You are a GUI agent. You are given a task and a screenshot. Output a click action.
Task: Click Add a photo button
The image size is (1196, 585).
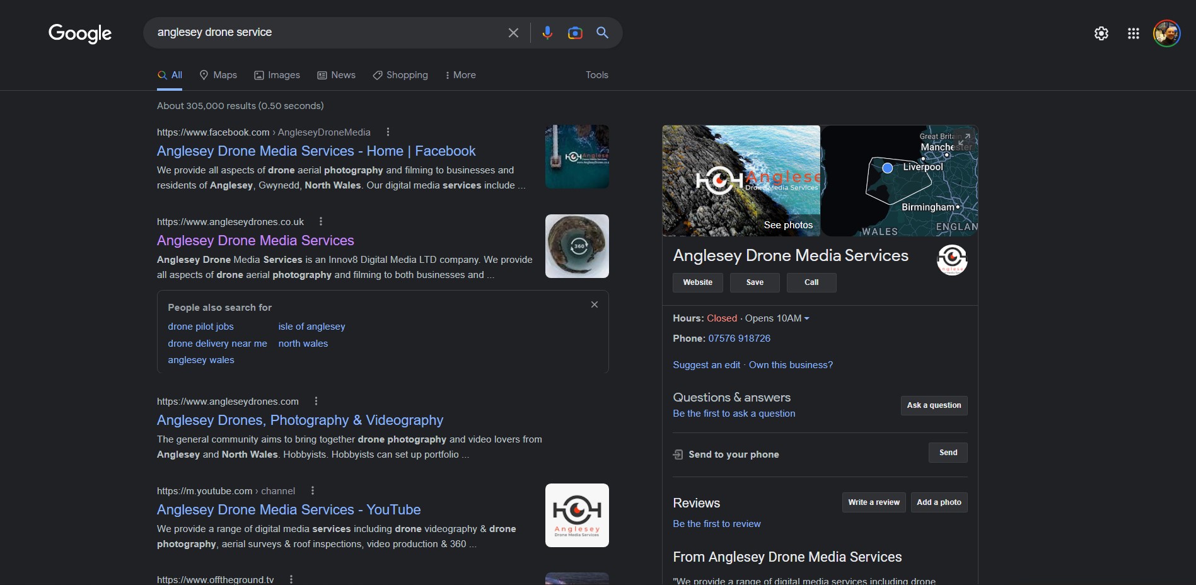(x=939, y=502)
